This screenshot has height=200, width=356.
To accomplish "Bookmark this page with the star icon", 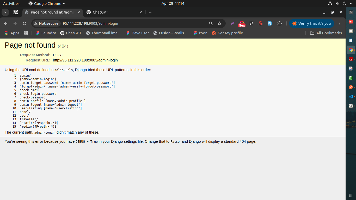I will click(x=219, y=23).
